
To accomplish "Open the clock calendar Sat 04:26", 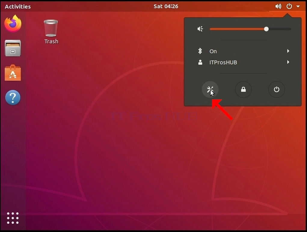I will (166, 6).
